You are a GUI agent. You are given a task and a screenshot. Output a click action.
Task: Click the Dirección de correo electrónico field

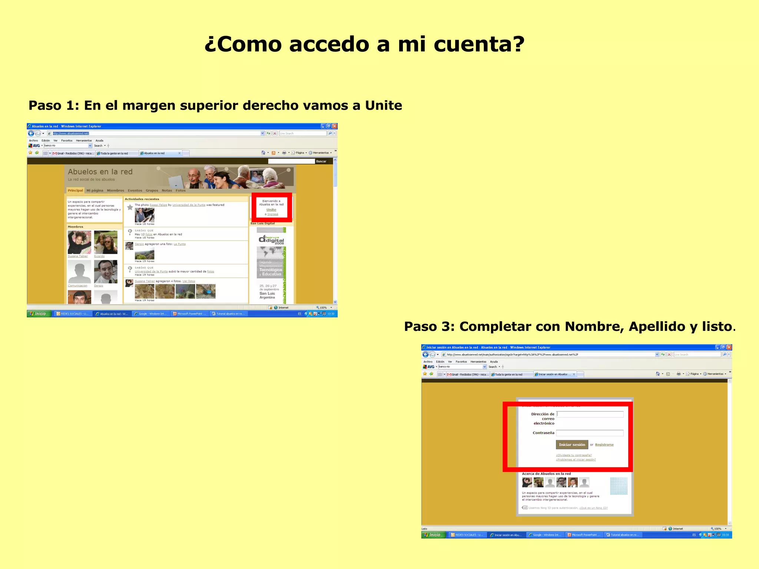[x=590, y=415]
